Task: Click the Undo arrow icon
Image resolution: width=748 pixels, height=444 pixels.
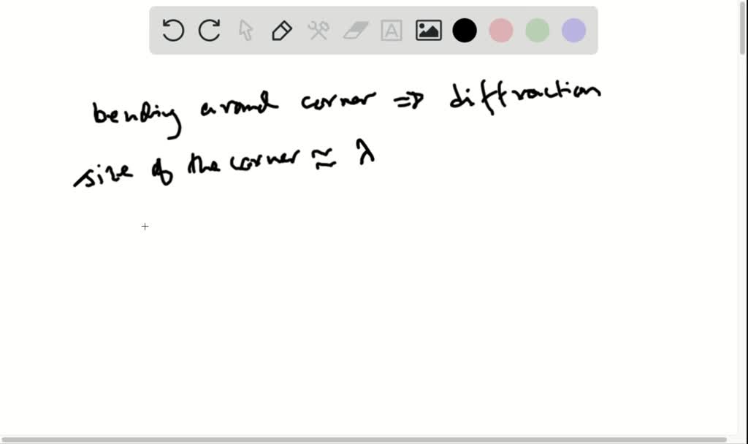Action: click(173, 31)
